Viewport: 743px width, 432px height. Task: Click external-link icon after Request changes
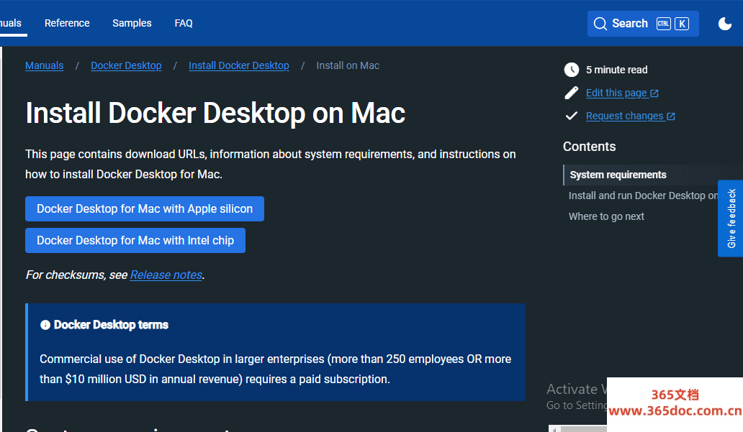pyautogui.click(x=671, y=116)
